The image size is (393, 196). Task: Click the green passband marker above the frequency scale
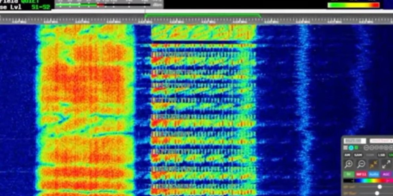pos(203,15)
